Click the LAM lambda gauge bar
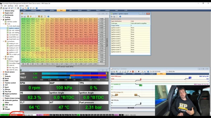 pyautogui.click(x=74, y=73)
